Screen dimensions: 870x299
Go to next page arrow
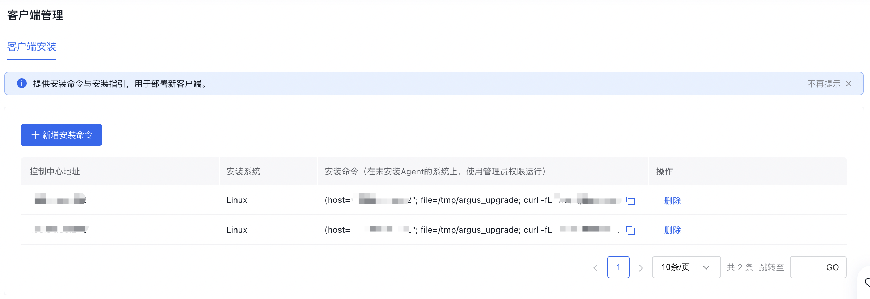(641, 268)
